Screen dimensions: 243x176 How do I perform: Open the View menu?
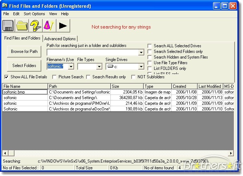click(x=53, y=14)
